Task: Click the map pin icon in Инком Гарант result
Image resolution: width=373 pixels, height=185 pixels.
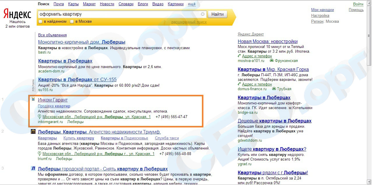Action: click(x=40, y=117)
